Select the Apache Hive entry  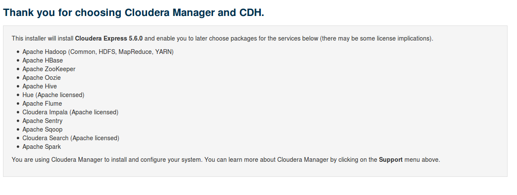(40, 86)
